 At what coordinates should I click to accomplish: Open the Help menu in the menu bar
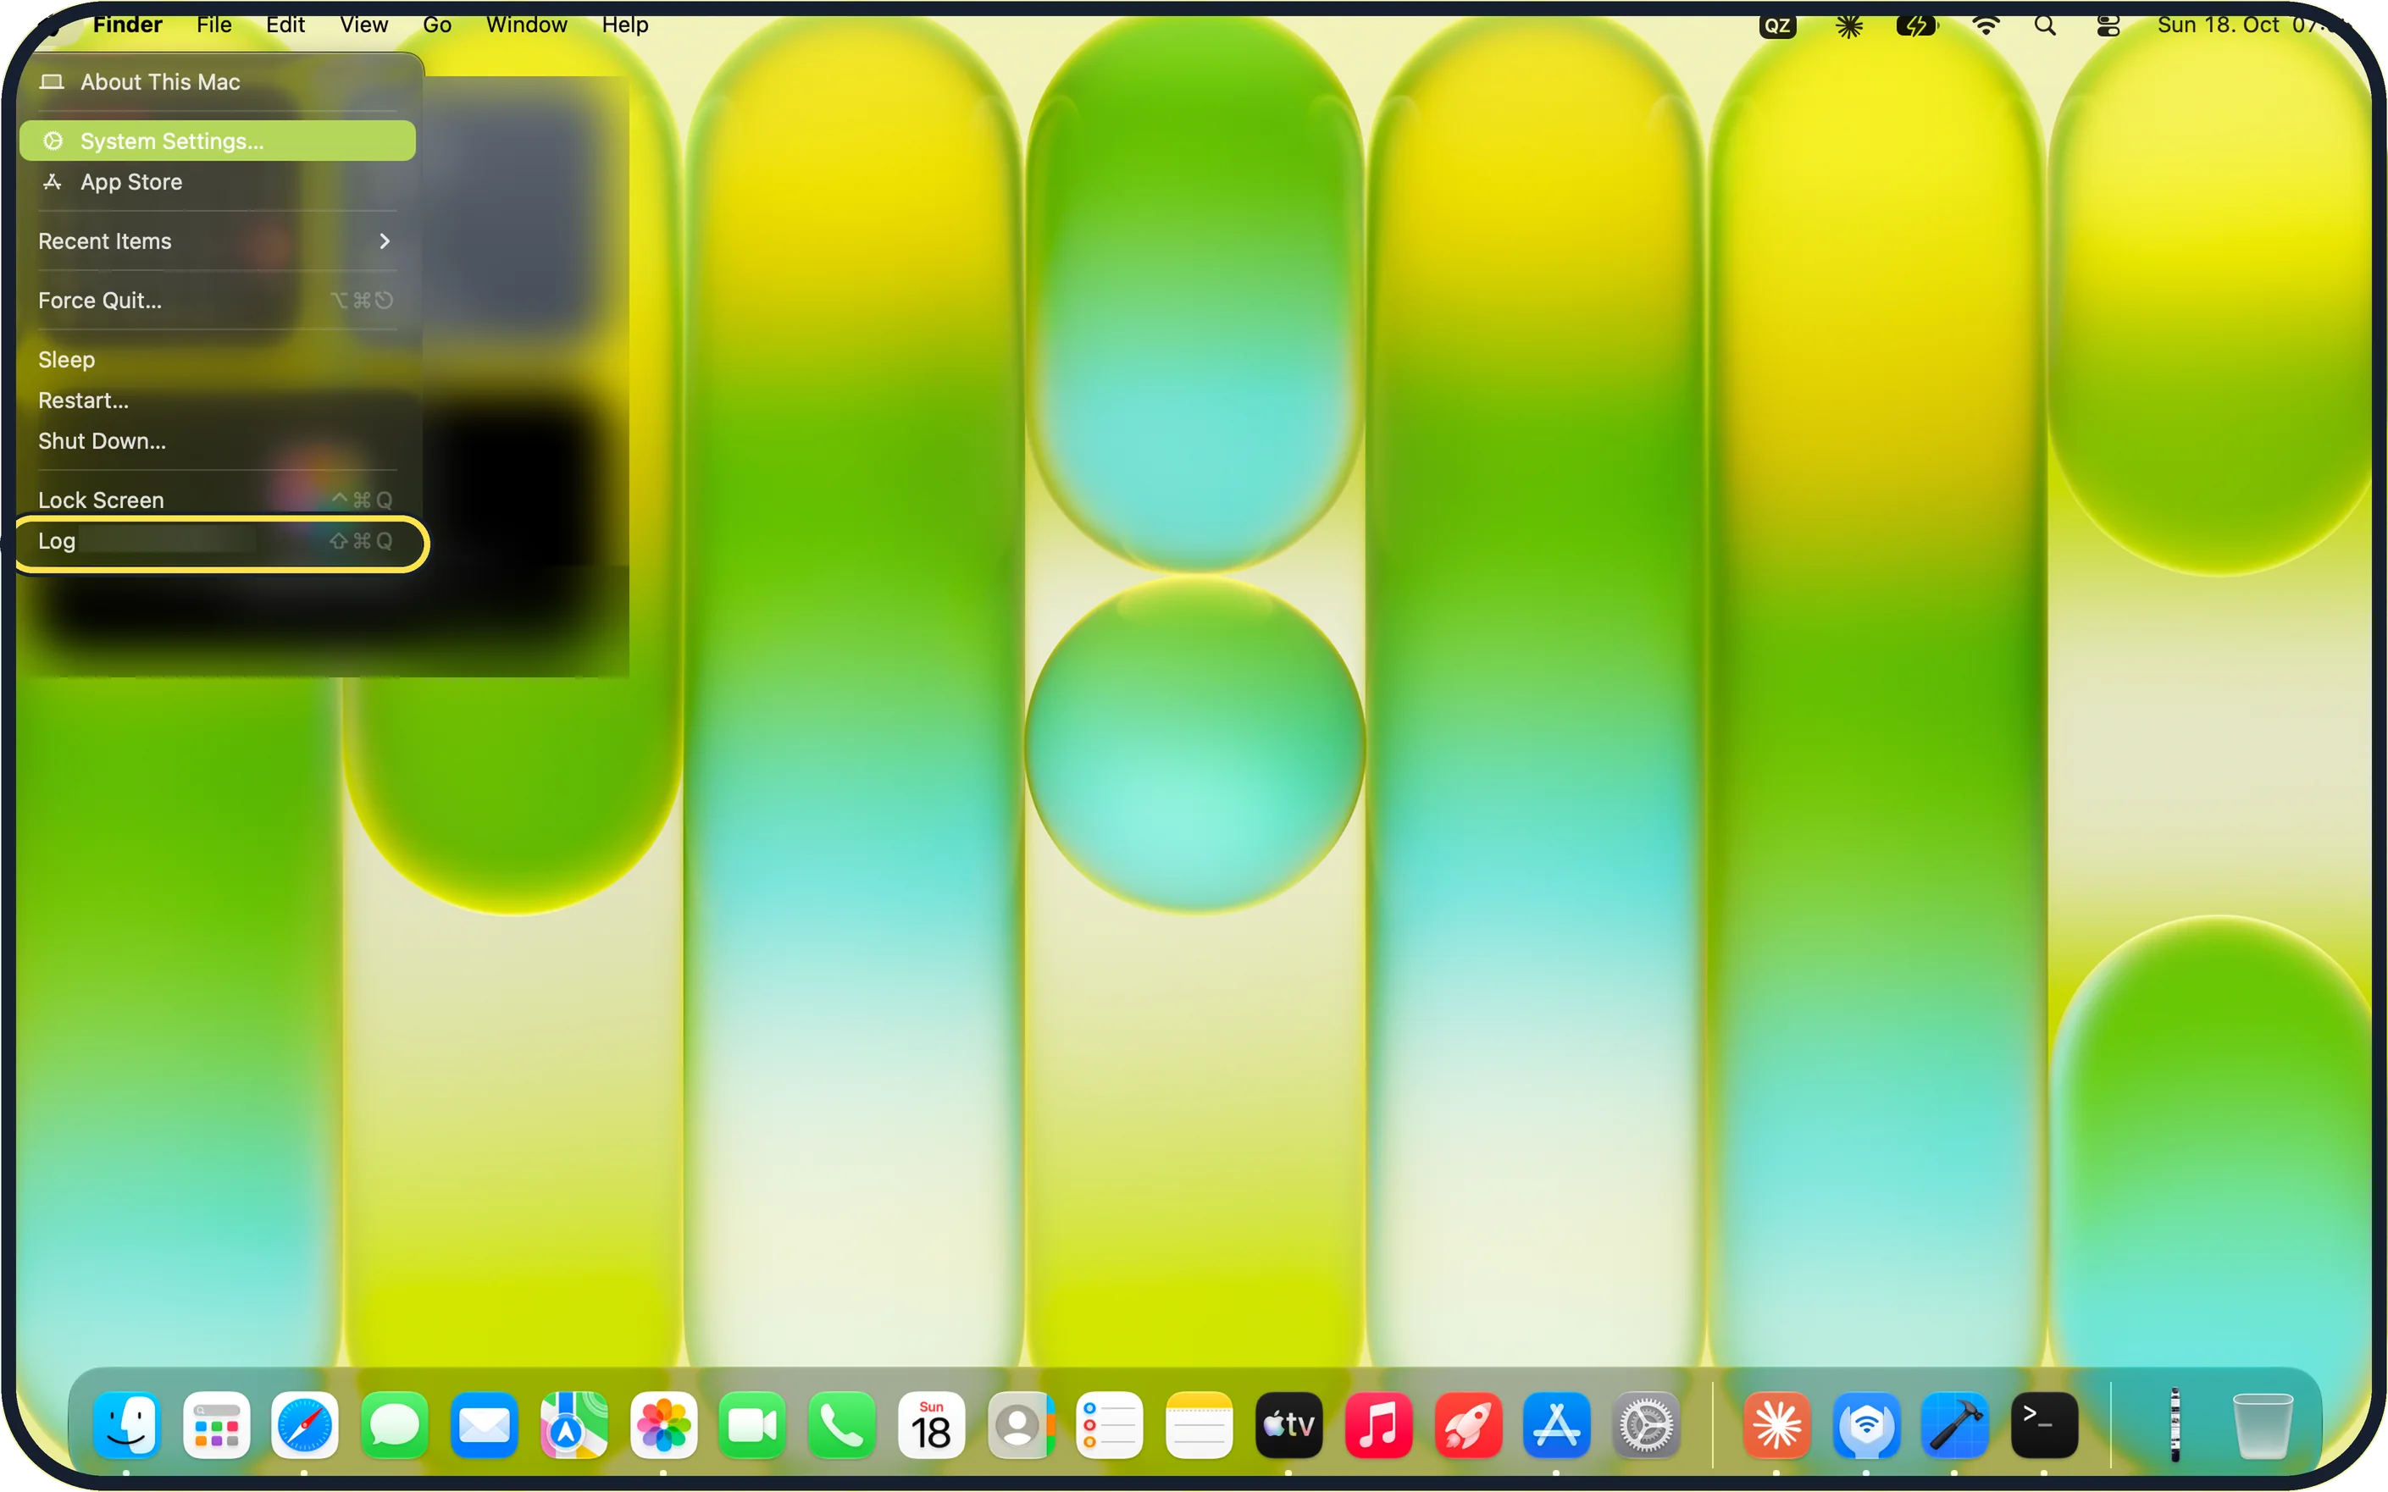coord(625,25)
